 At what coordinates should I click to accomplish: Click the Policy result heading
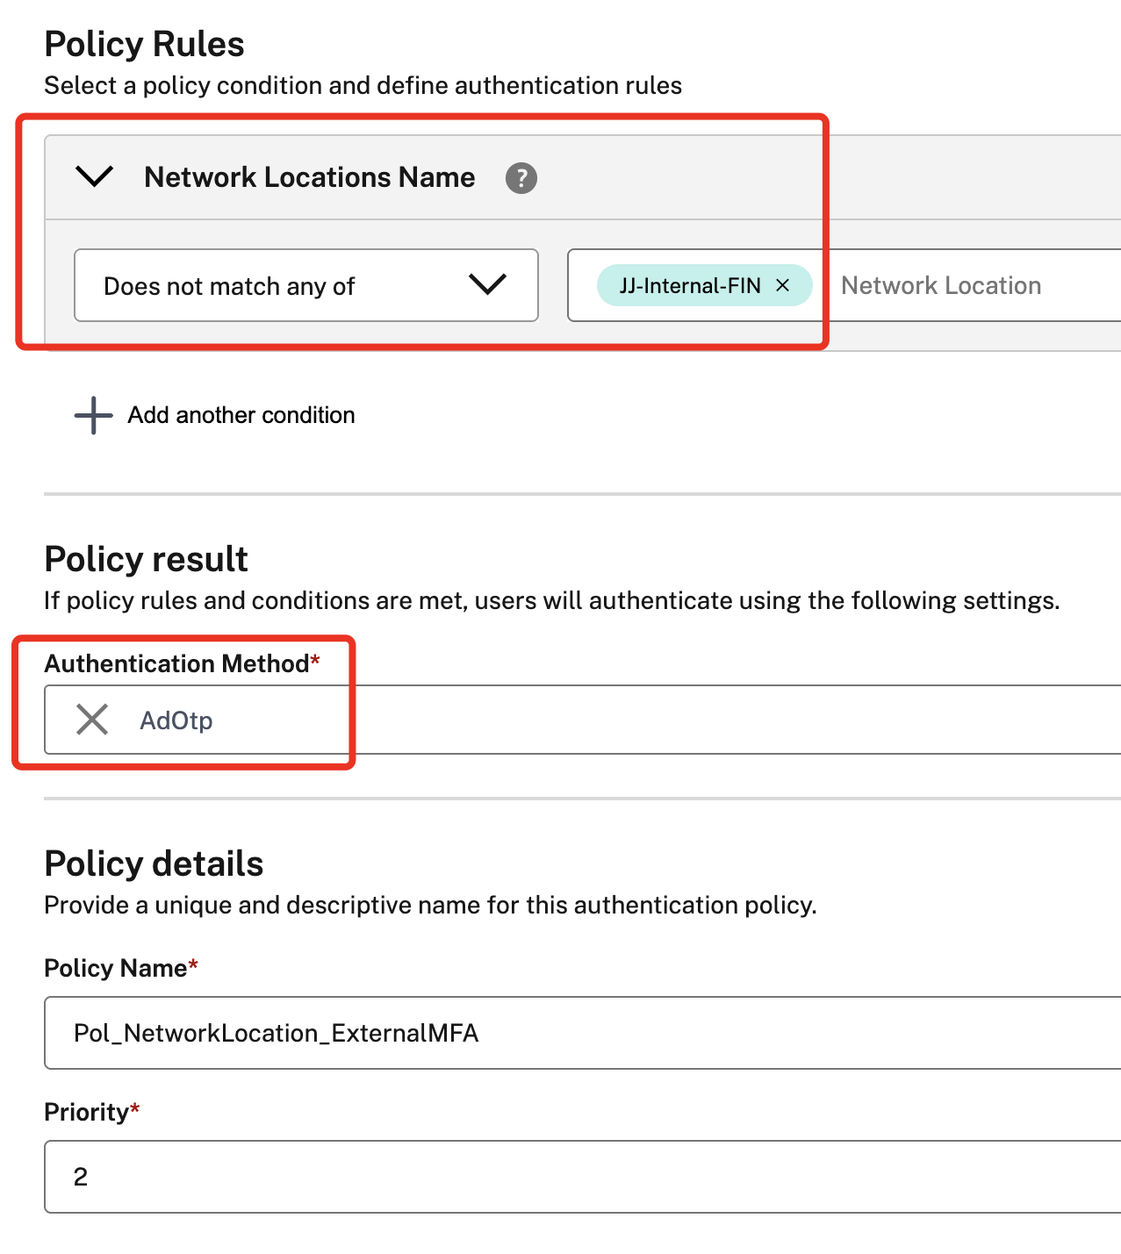[x=147, y=559]
